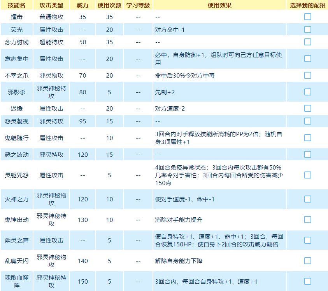Check the 恶之波动 skill box
This screenshot has height=291, width=328.
(x=307, y=154)
